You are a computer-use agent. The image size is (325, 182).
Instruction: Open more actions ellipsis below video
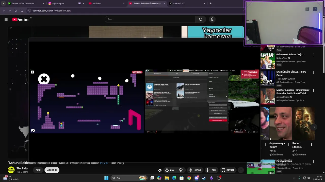click(x=241, y=170)
